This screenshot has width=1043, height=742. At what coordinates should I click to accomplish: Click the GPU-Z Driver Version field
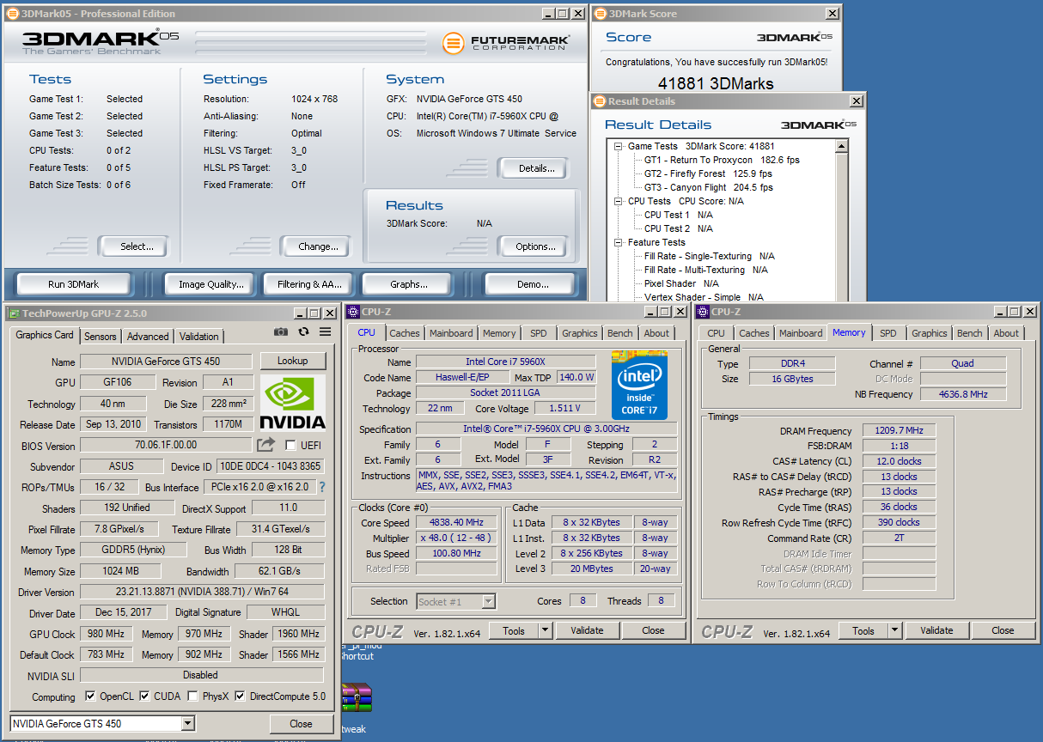tap(201, 593)
